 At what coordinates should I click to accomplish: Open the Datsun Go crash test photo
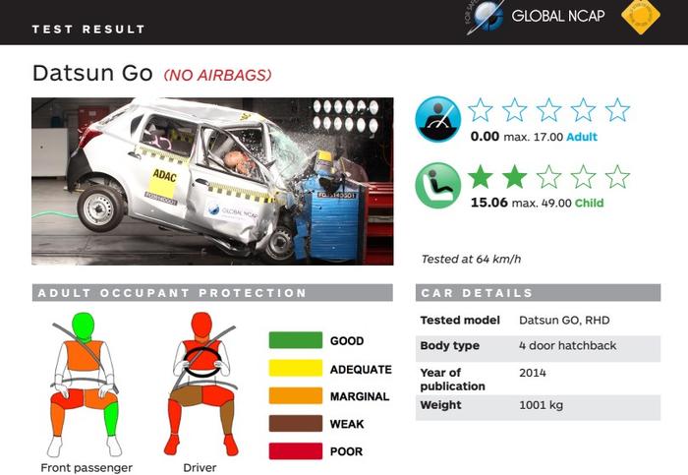pyautogui.click(x=212, y=181)
